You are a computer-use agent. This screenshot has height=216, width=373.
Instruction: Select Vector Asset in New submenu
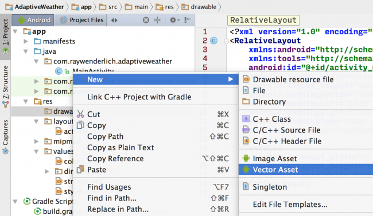[306, 170]
